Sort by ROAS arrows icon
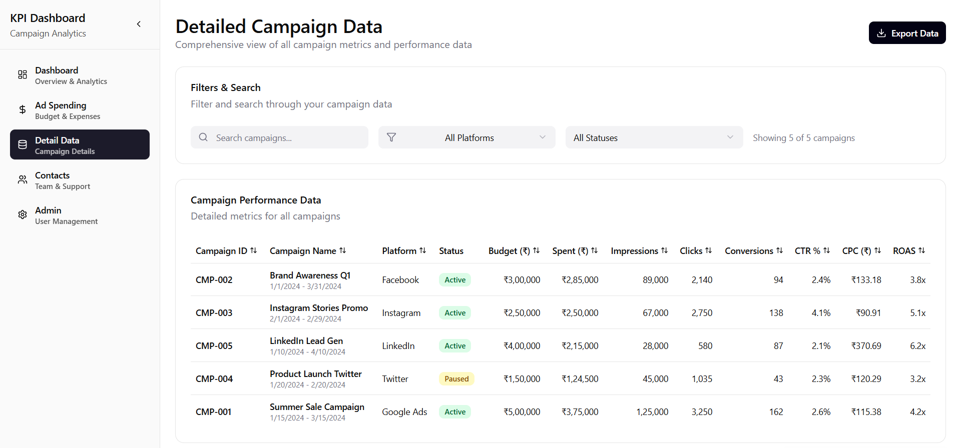 click(922, 250)
